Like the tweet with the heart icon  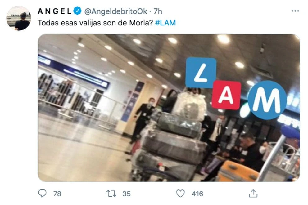click(x=180, y=194)
